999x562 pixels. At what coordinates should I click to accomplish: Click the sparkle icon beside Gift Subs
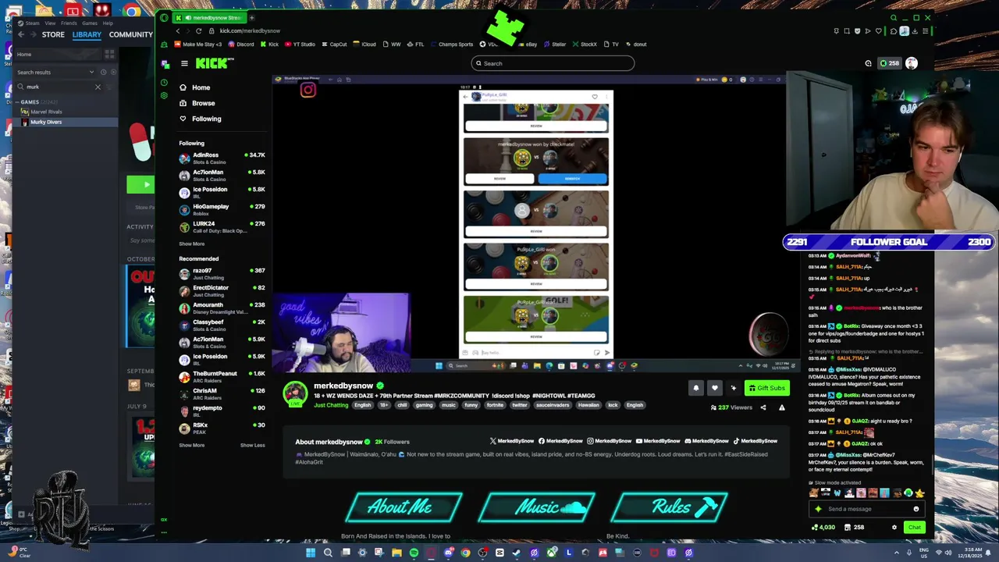733,388
